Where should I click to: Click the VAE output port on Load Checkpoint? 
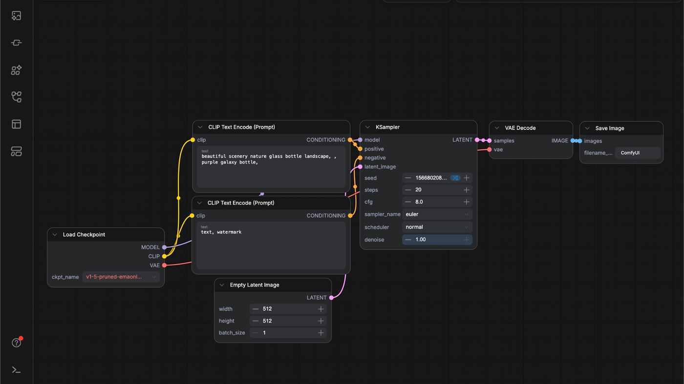[x=165, y=265]
